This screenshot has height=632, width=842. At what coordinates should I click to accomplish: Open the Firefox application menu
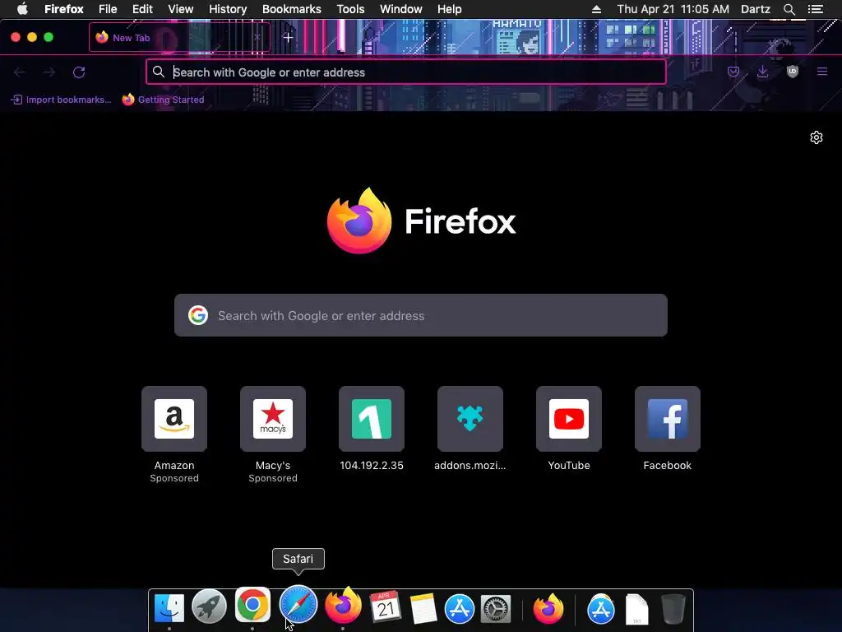click(64, 9)
